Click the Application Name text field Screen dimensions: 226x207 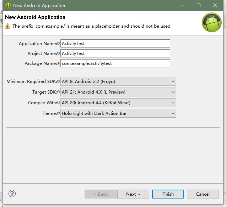tap(115, 43)
